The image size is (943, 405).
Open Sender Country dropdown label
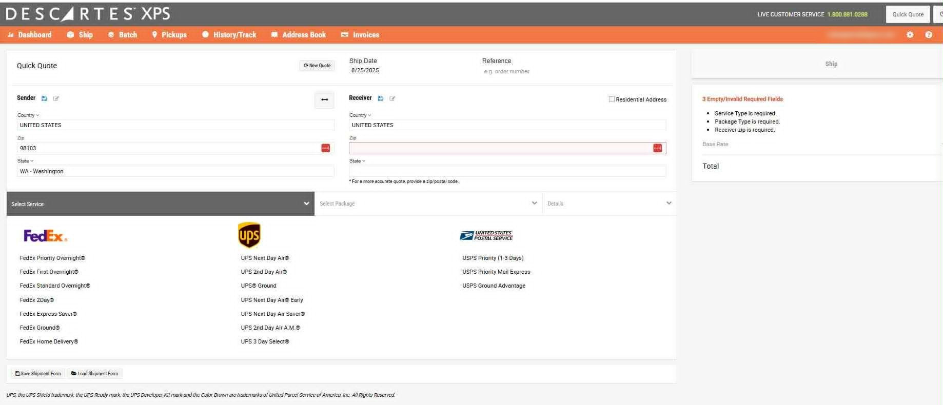click(x=28, y=115)
